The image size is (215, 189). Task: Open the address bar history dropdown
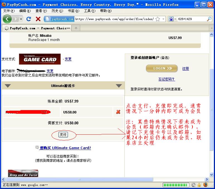point(163,19)
